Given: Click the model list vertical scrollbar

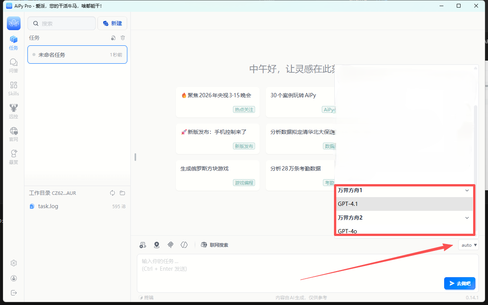Looking at the screenshot, I should (475, 145).
